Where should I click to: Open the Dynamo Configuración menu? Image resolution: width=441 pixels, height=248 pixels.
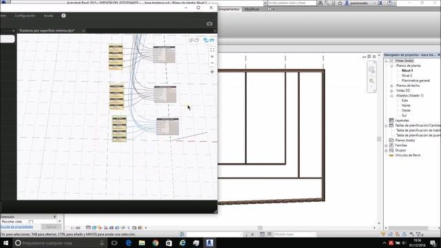[x=25, y=16]
